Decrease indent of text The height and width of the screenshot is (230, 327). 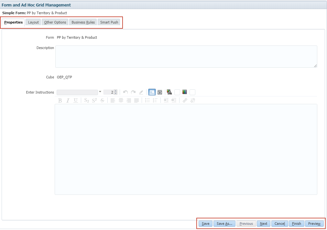click(166, 100)
